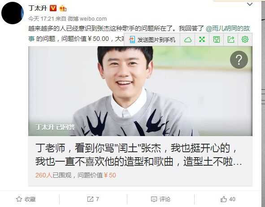Click the 260人已围观 viewer count

(53, 176)
